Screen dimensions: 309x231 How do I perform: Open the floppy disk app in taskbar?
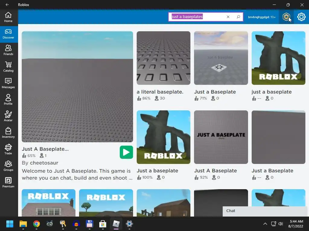coord(89,224)
